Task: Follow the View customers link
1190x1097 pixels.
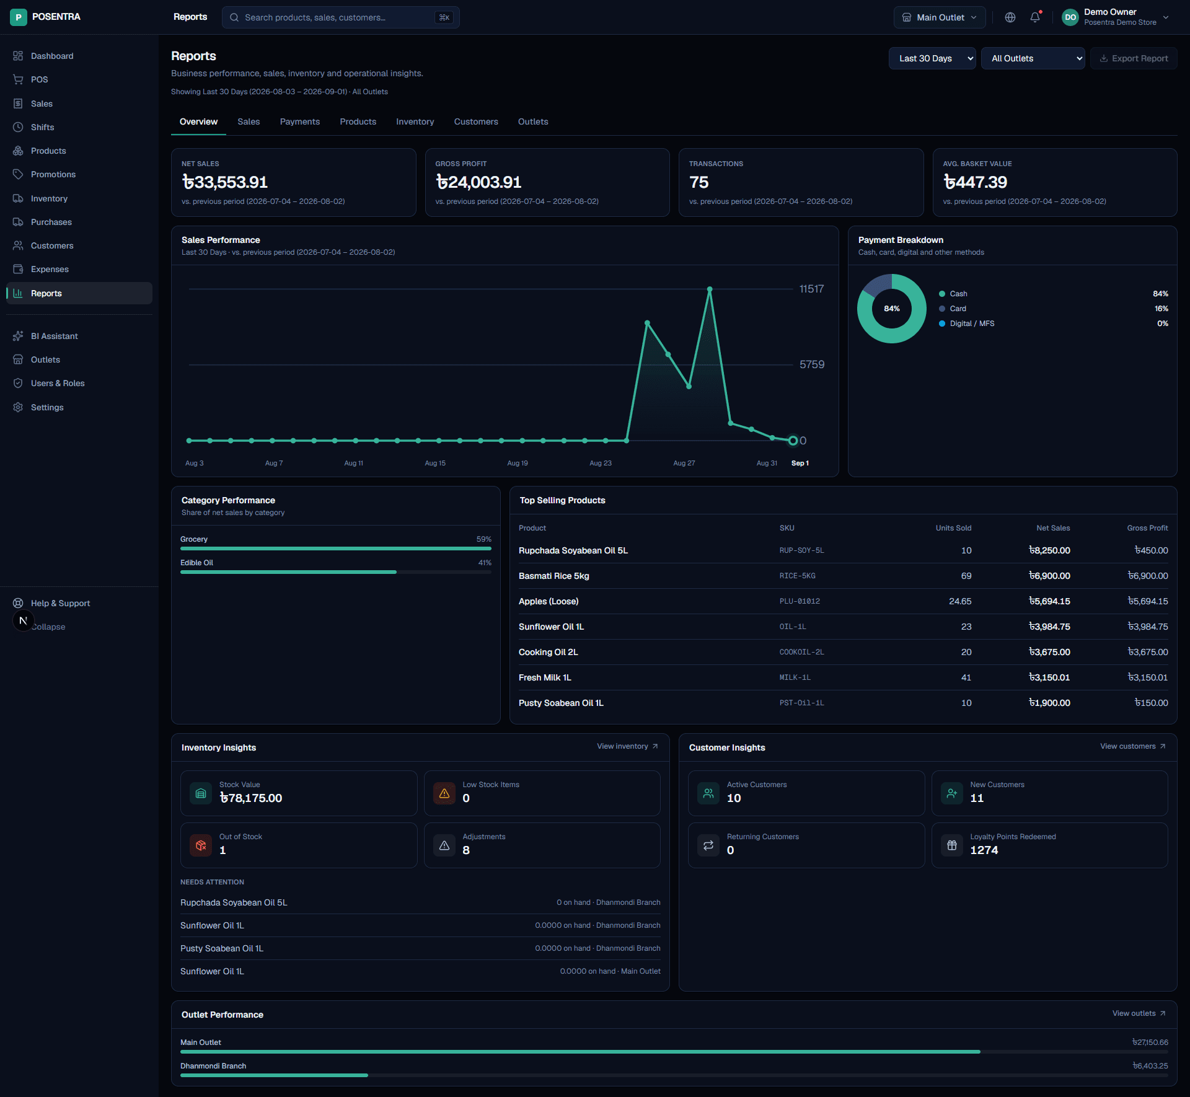Action: pyautogui.click(x=1133, y=746)
